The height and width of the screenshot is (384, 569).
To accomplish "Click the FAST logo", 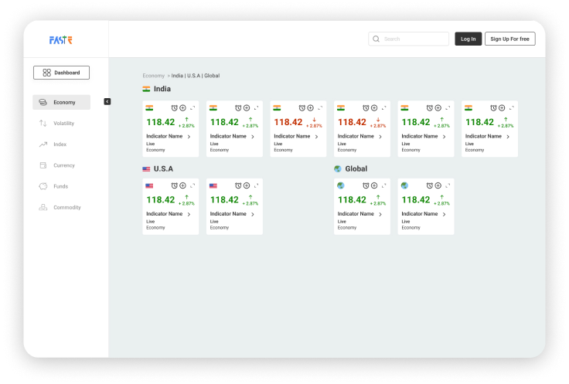I will click(x=61, y=40).
